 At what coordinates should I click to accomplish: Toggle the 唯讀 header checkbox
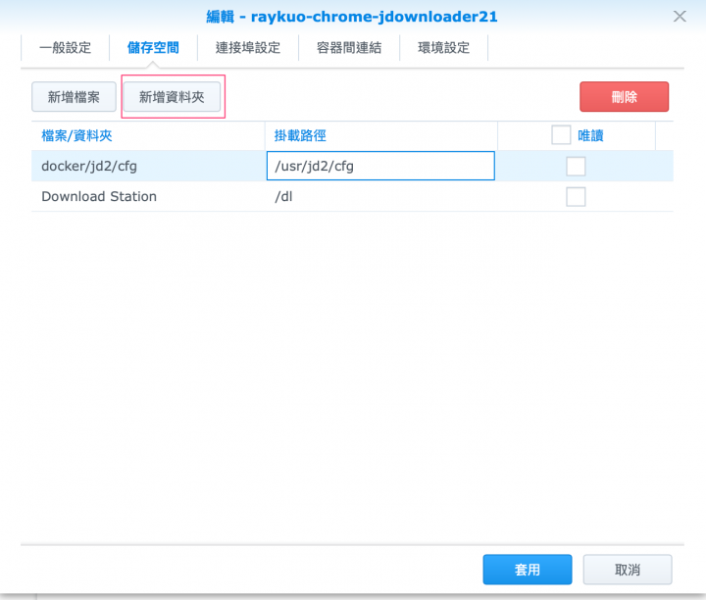[561, 135]
